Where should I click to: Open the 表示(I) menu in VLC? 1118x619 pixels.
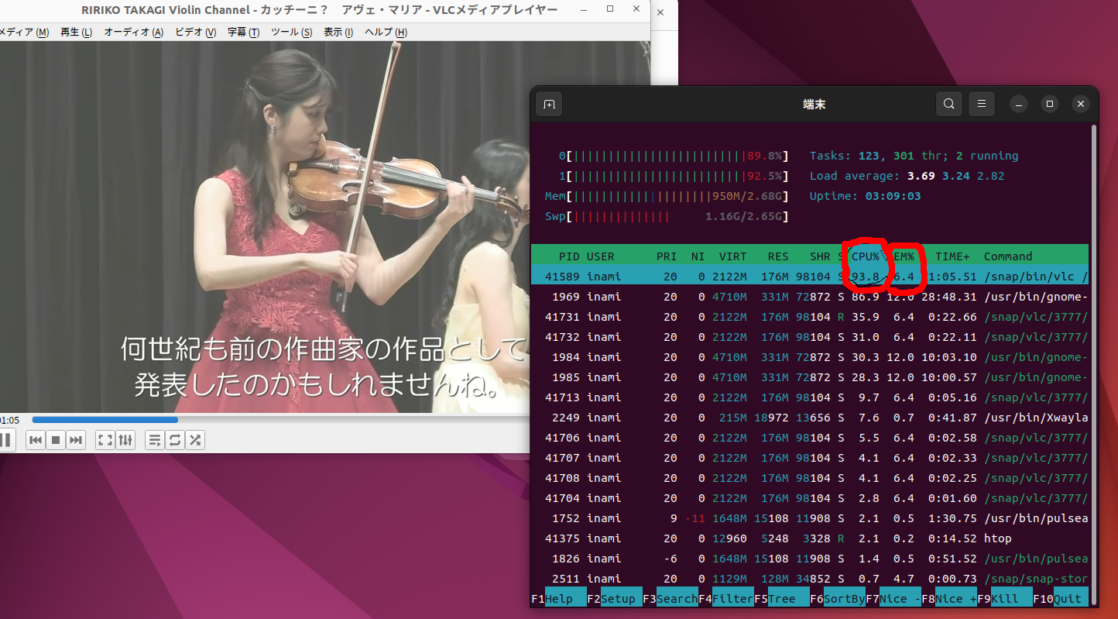tap(338, 32)
